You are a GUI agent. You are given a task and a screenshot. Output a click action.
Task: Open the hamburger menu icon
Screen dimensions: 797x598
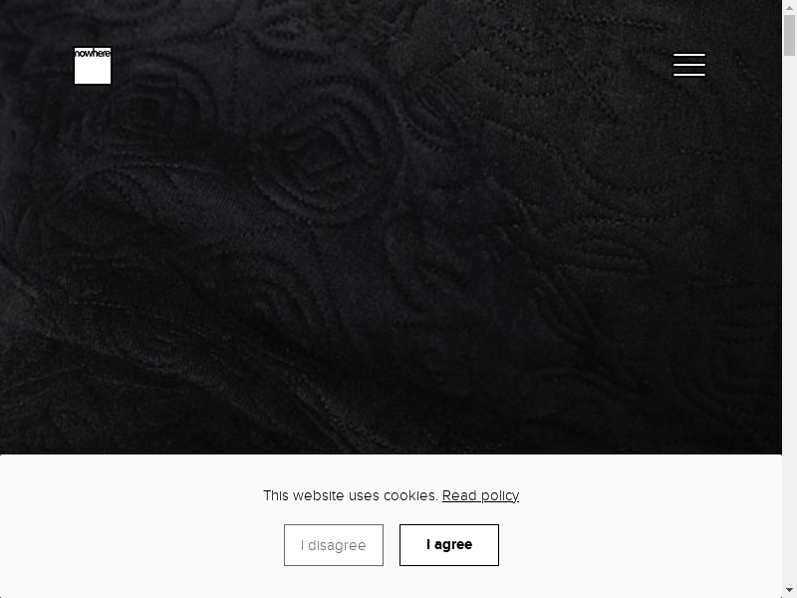689,65
